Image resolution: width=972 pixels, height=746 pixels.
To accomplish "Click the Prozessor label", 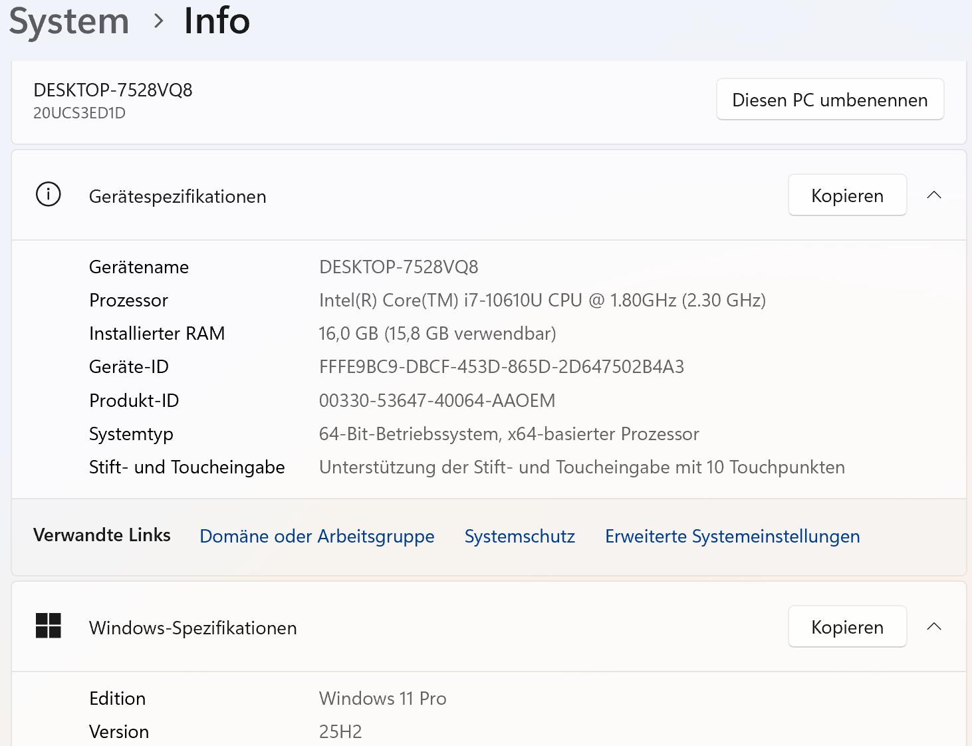I will point(129,301).
